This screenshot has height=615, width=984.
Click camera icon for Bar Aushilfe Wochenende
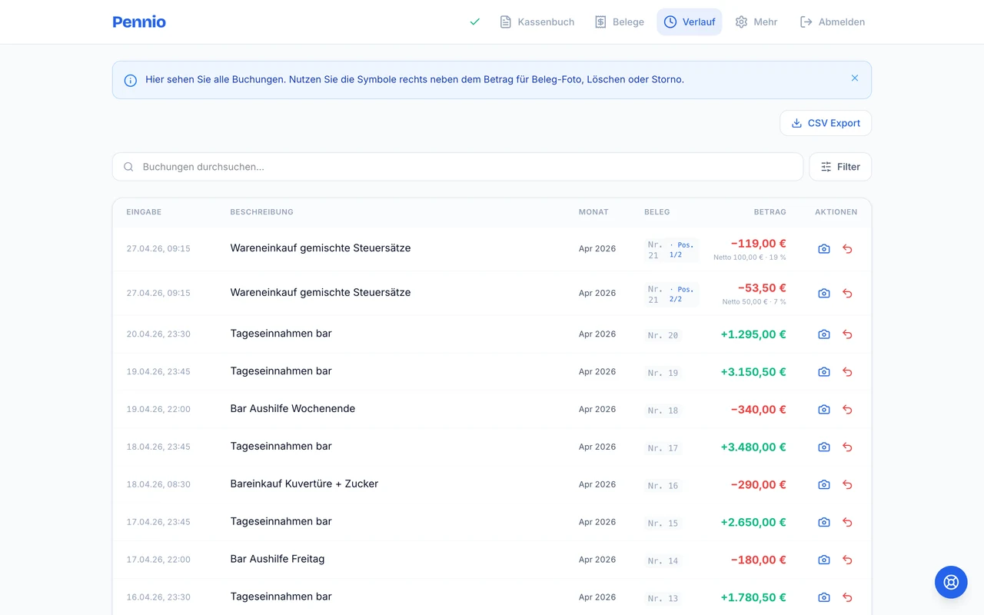click(824, 410)
